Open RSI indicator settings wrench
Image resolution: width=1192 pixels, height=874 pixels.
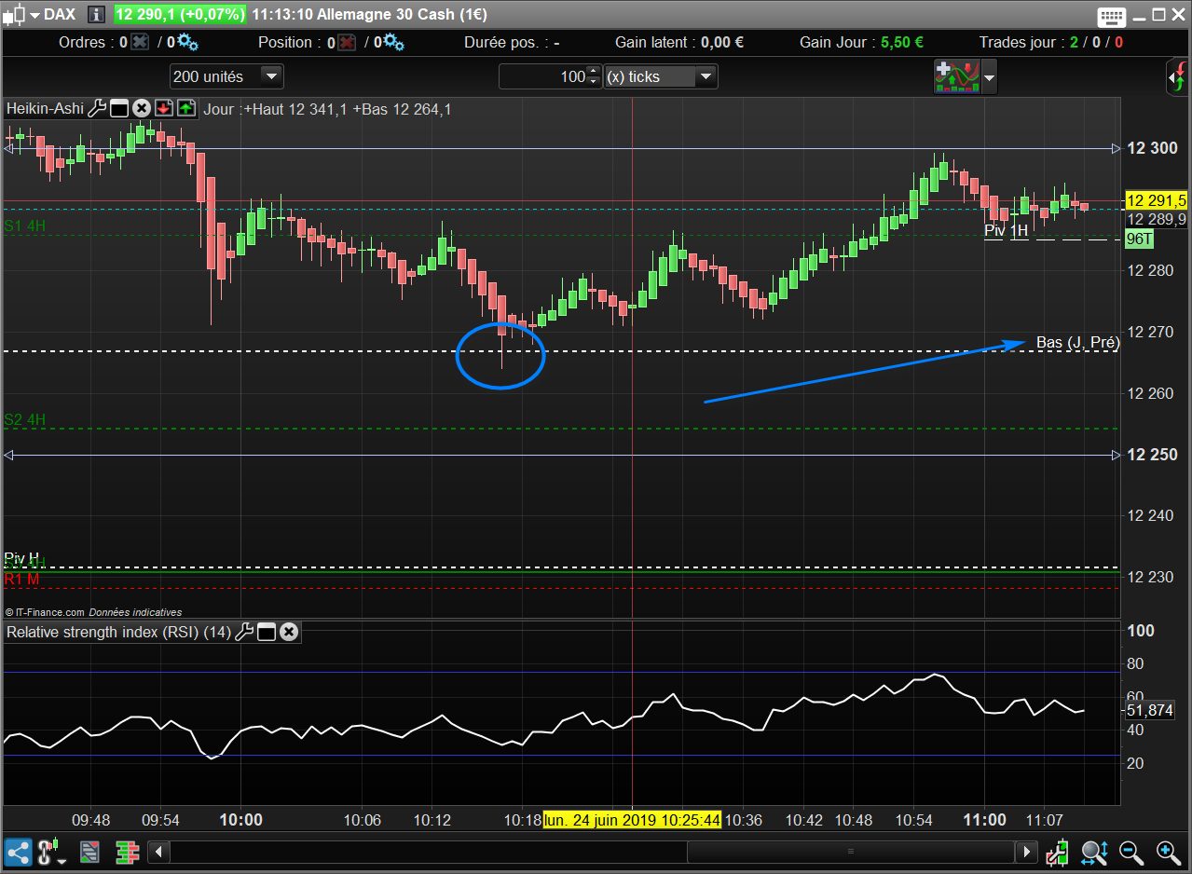coord(244,632)
